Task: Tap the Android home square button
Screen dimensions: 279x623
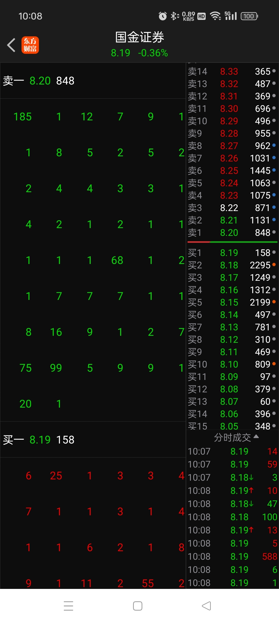Action: click(138, 606)
